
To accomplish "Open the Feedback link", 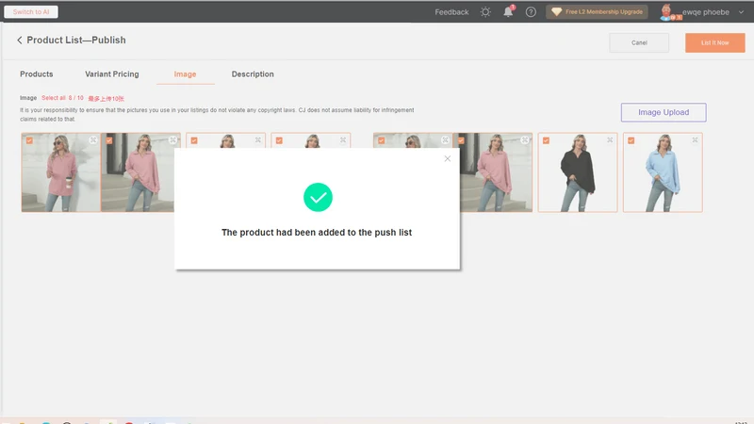I will pos(451,12).
